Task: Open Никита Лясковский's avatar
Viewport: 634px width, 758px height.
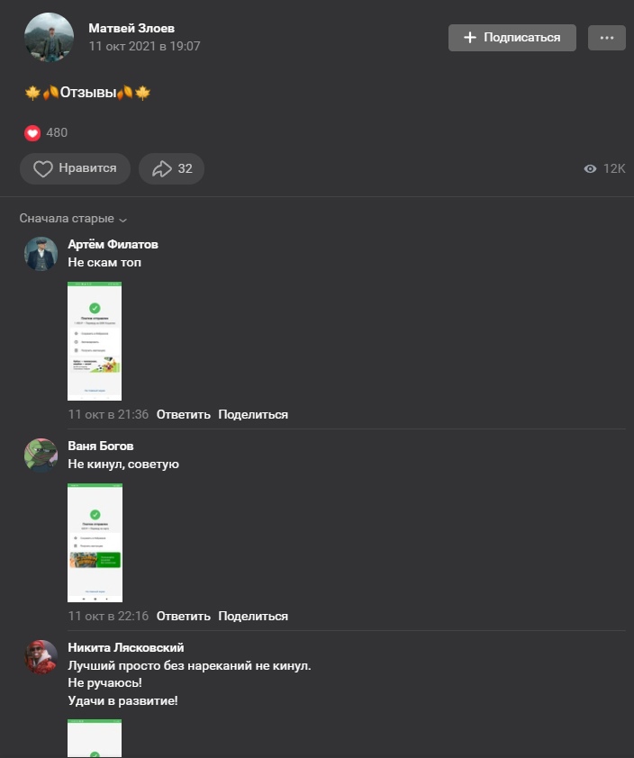Action: pos(41,657)
